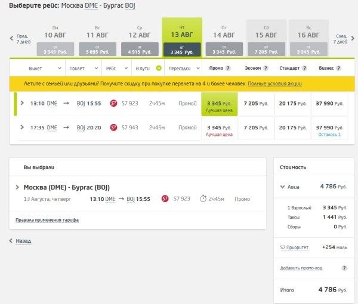Viewport: 358px width, 304px height.
Task: Switch to the 14 АВГ date tab
Action: pyautogui.click(x=224, y=39)
